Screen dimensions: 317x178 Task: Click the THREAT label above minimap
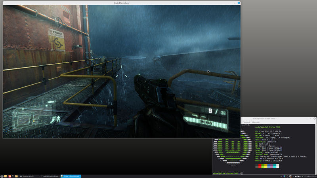52,102
